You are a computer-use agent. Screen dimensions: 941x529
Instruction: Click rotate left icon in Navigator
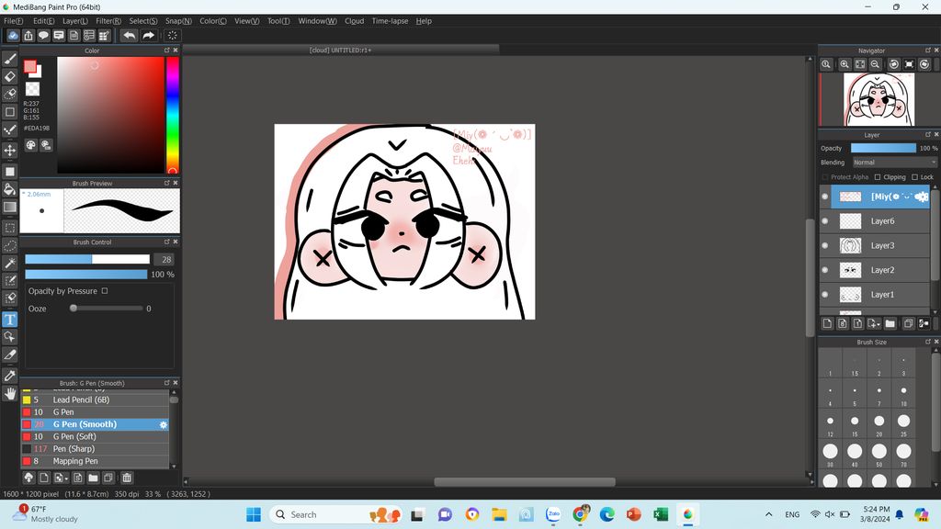(x=893, y=64)
